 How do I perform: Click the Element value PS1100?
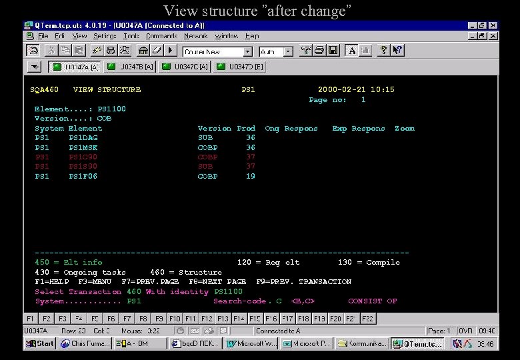112,109
